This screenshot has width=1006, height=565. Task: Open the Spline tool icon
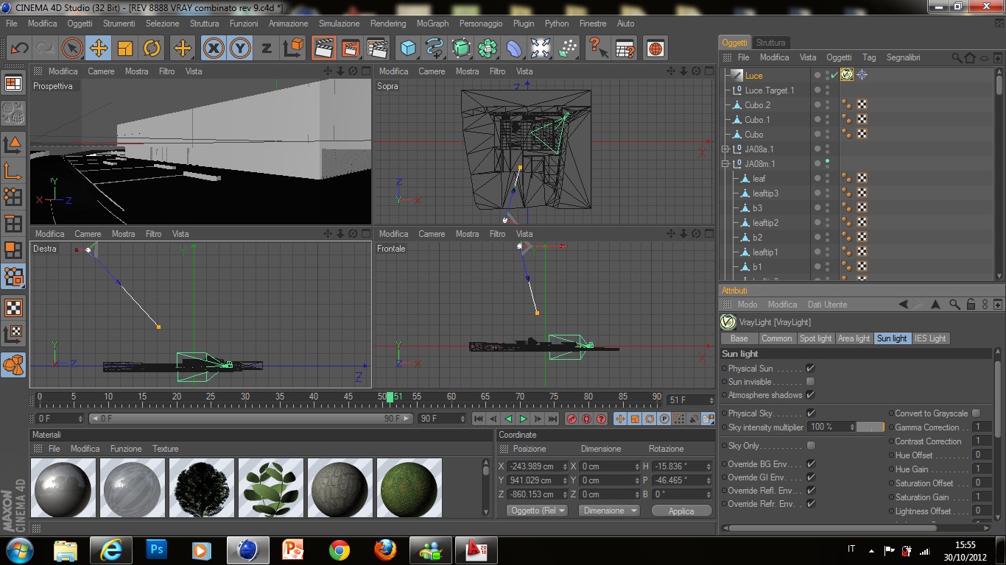(435, 49)
